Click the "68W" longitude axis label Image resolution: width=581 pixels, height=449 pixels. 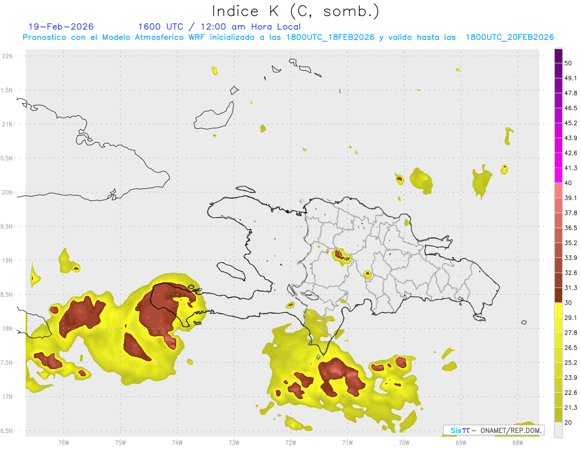[x=518, y=442]
